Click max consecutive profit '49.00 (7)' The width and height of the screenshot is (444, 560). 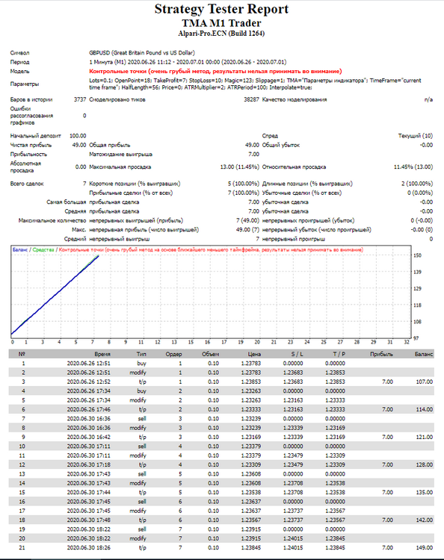pyautogui.click(x=247, y=230)
